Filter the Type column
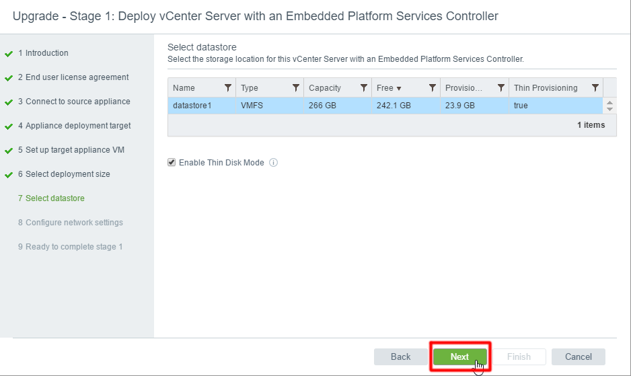This screenshot has height=376, width=631. coord(296,87)
